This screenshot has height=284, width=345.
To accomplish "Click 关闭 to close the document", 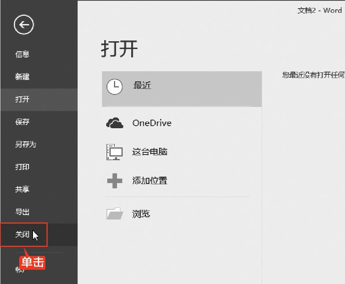I will [22, 234].
